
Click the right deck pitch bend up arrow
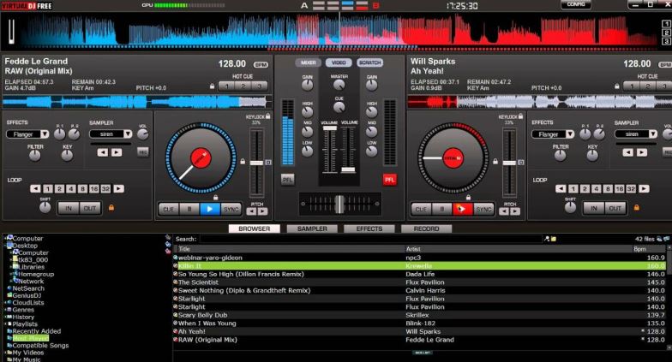[515, 211]
